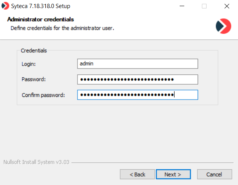The height and width of the screenshot is (185, 238).
Task: Click the disabled maximize window button
Action: [204, 6]
